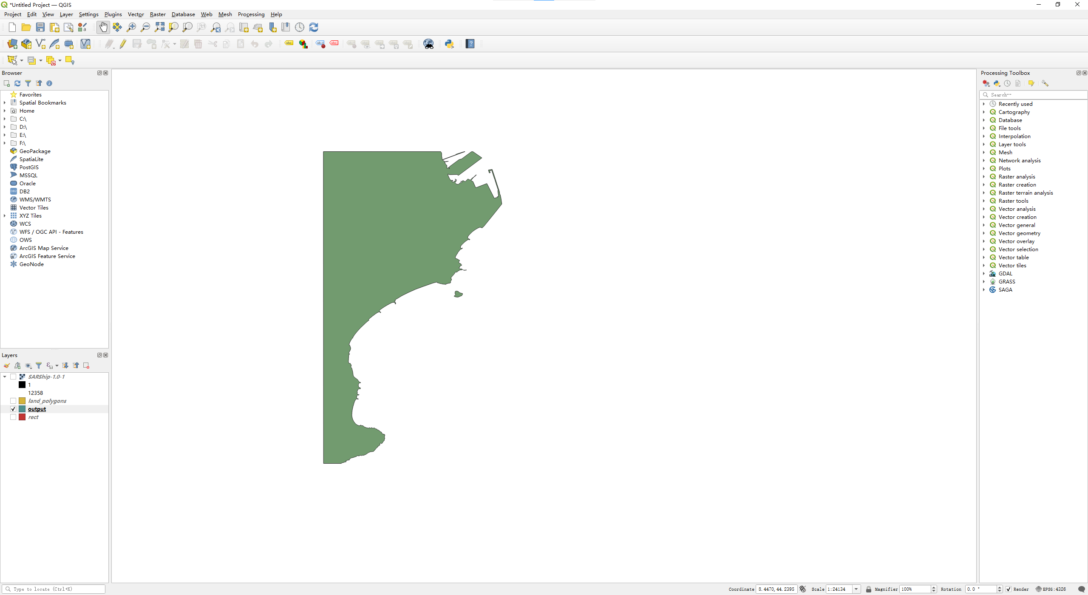This screenshot has height=595, width=1088.
Task: Click the Select Features by area tool
Action: pyautogui.click(x=12, y=60)
